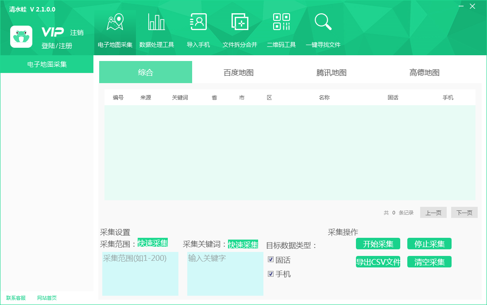The width and height of the screenshot is (487, 305).
Task: Go to 下一页 of records
Action: click(x=464, y=213)
